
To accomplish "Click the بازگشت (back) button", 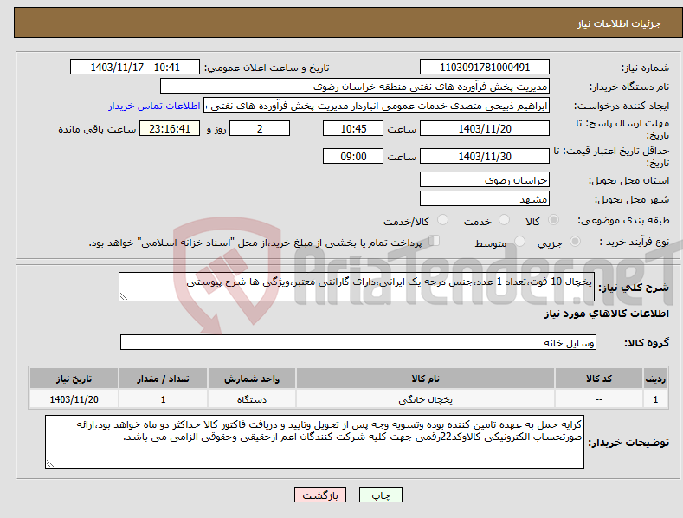I will click(320, 495).
